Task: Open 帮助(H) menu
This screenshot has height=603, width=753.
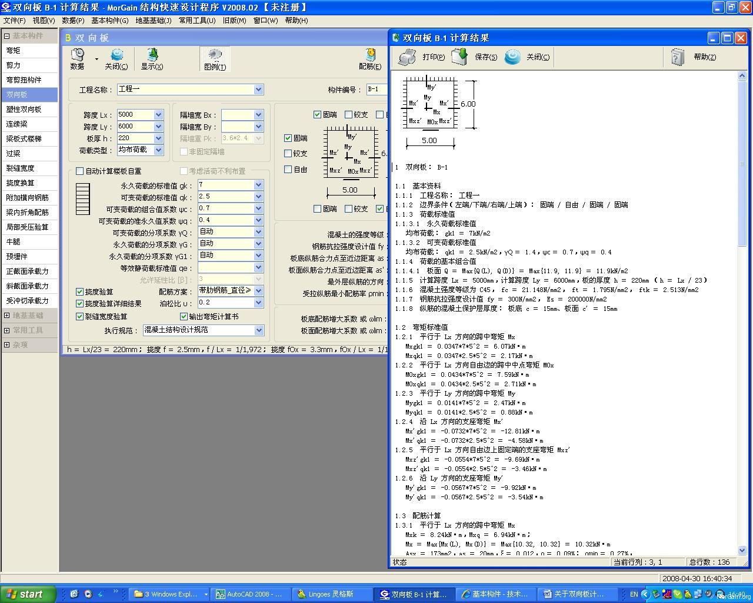Action: pos(296,20)
